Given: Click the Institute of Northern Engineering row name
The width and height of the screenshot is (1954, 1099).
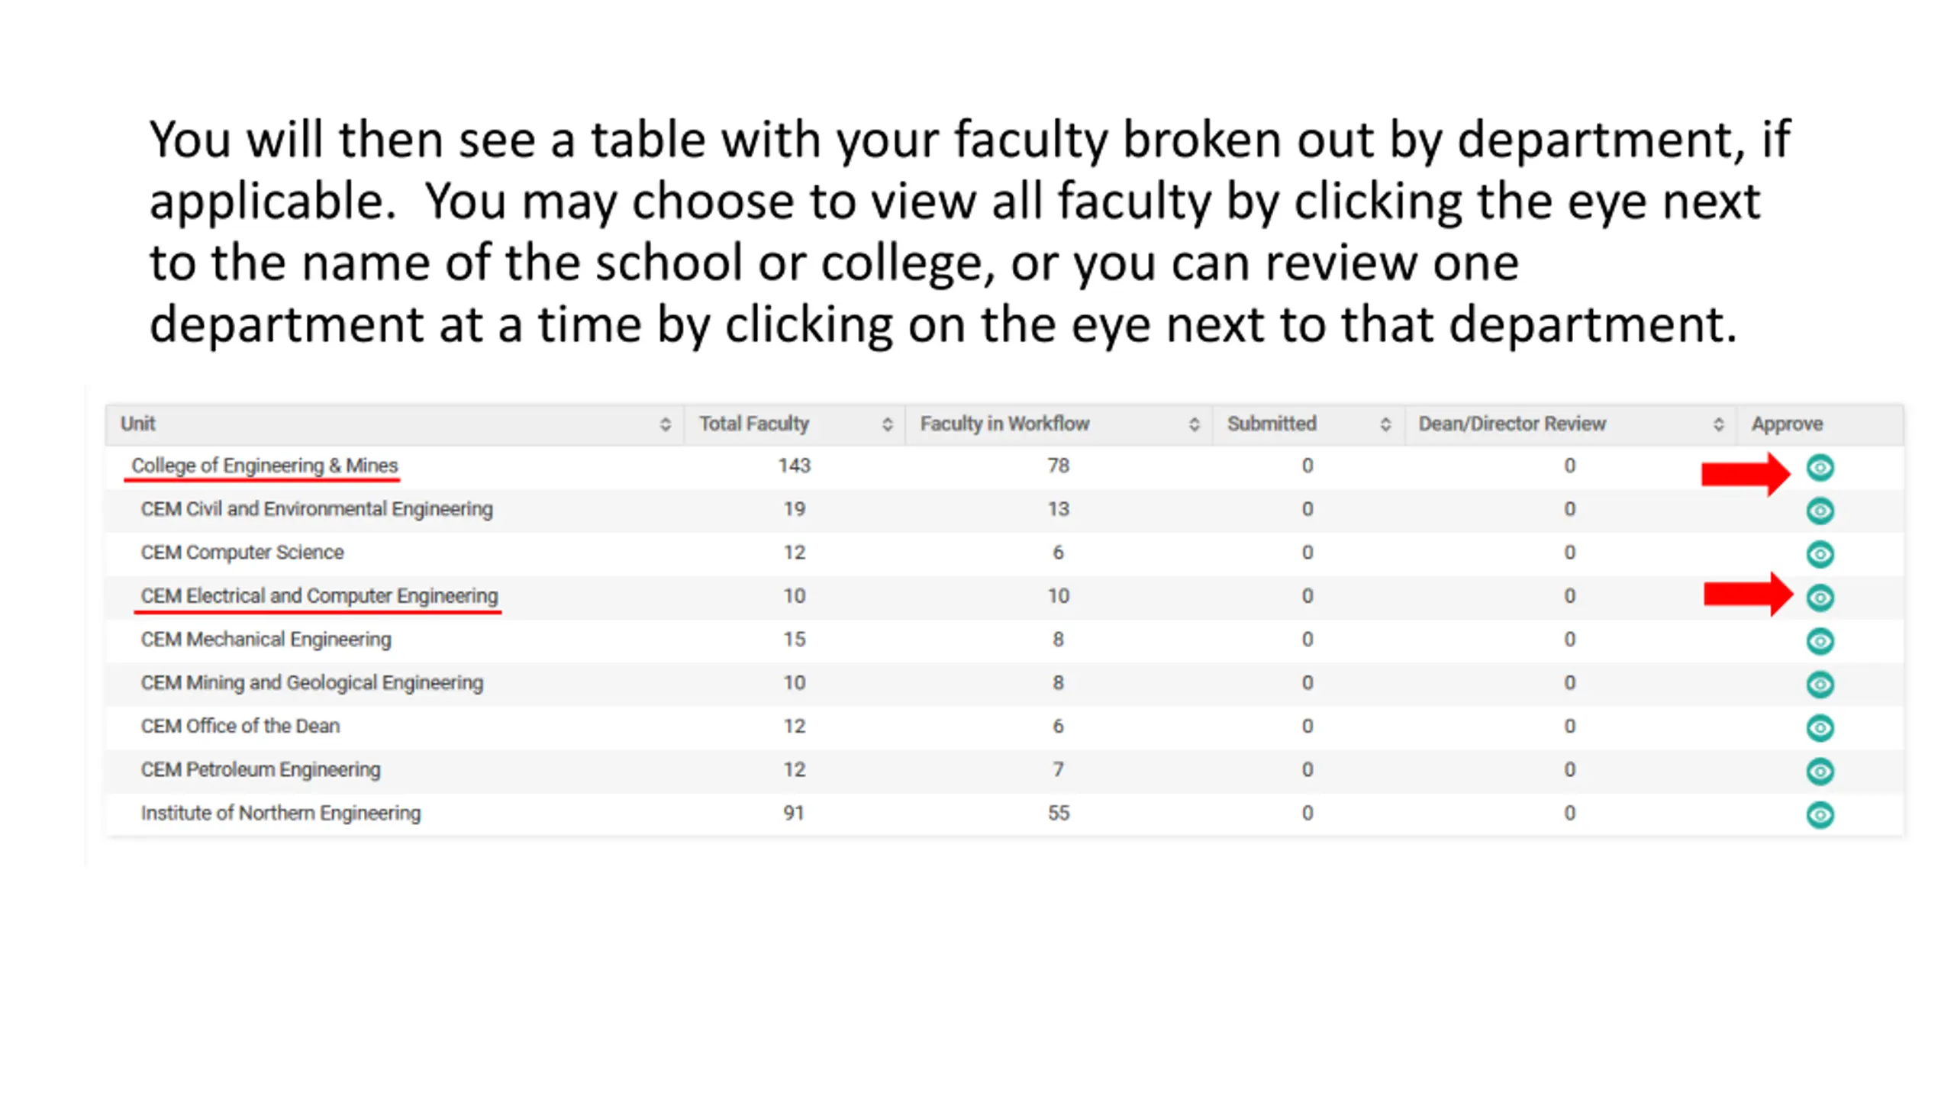Looking at the screenshot, I should [x=280, y=814].
